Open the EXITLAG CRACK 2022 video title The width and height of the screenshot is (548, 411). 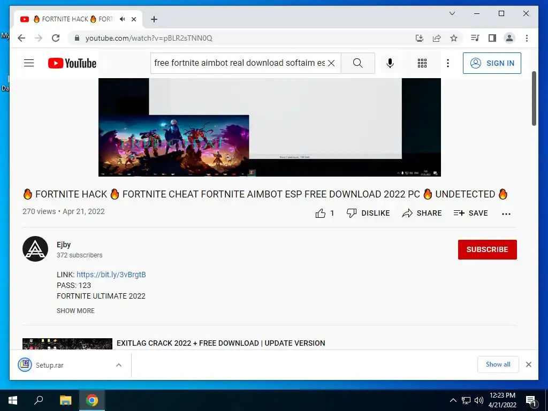click(220, 343)
